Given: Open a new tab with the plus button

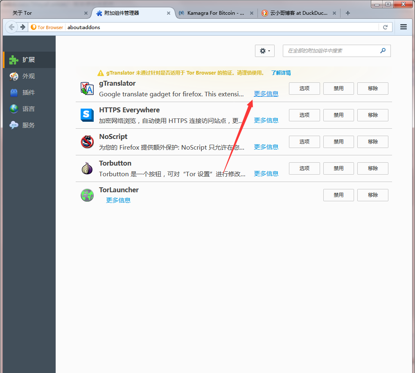Looking at the screenshot, I should point(348,13).
